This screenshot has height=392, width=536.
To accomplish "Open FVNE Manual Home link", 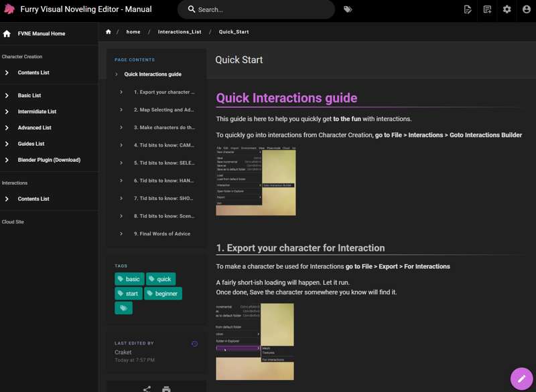I will coord(42,33).
